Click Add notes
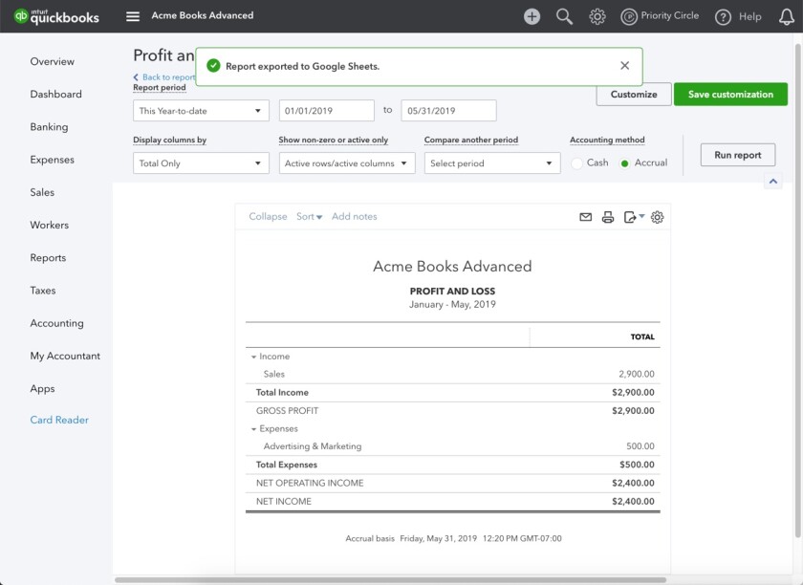Viewport: 803px width, 585px height. click(355, 217)
